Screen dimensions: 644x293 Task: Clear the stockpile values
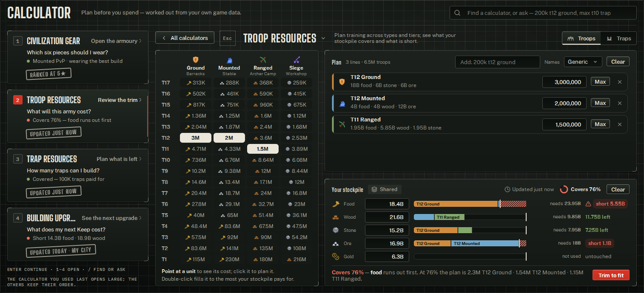[618, 189]
